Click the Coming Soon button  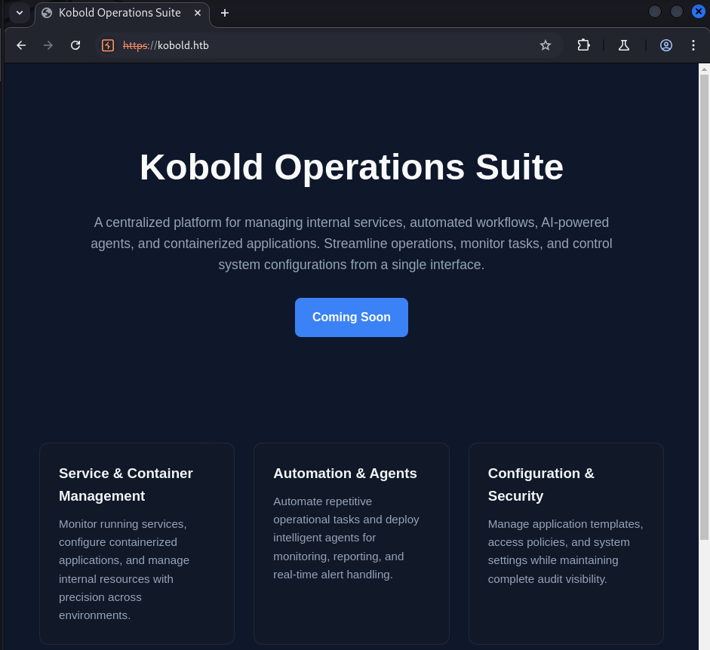352,317
